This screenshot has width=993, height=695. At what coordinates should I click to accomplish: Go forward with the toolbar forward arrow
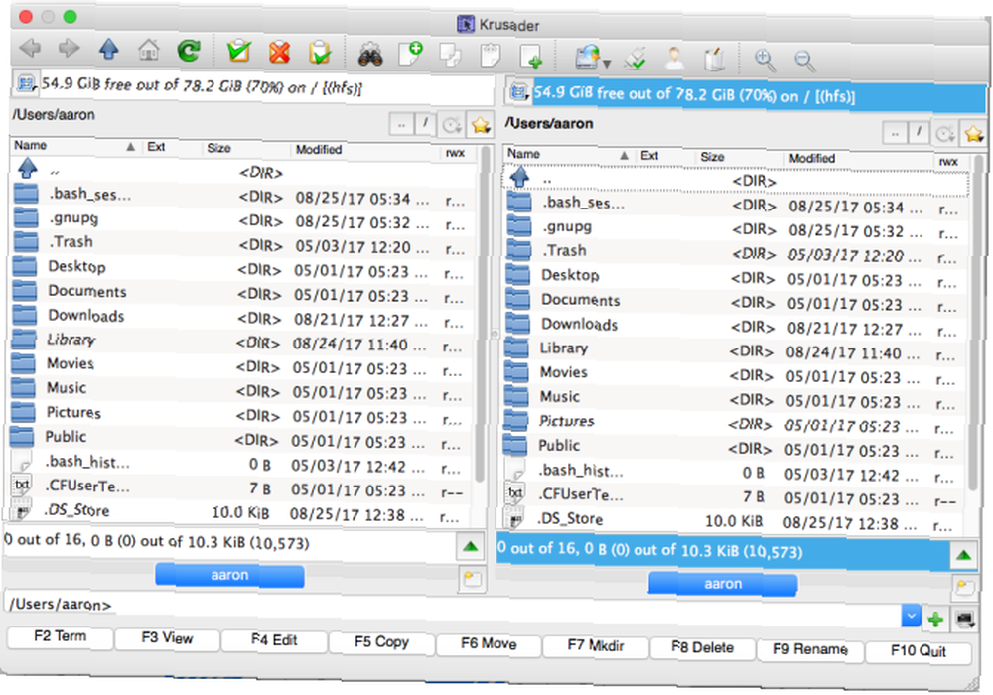point(69,48)
